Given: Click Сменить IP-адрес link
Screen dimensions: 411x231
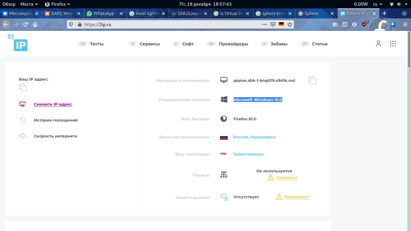Looking at the screenshot, I should pos(53,104).
